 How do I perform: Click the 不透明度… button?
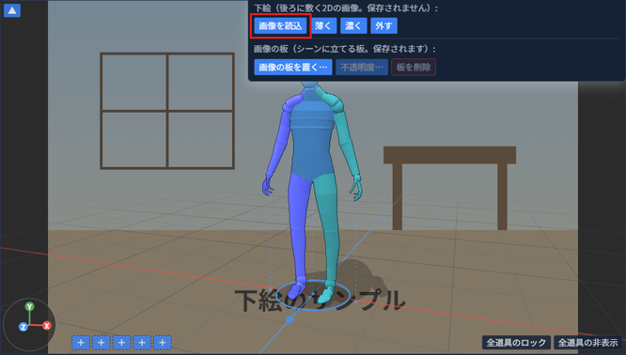[x=362, y=67]
